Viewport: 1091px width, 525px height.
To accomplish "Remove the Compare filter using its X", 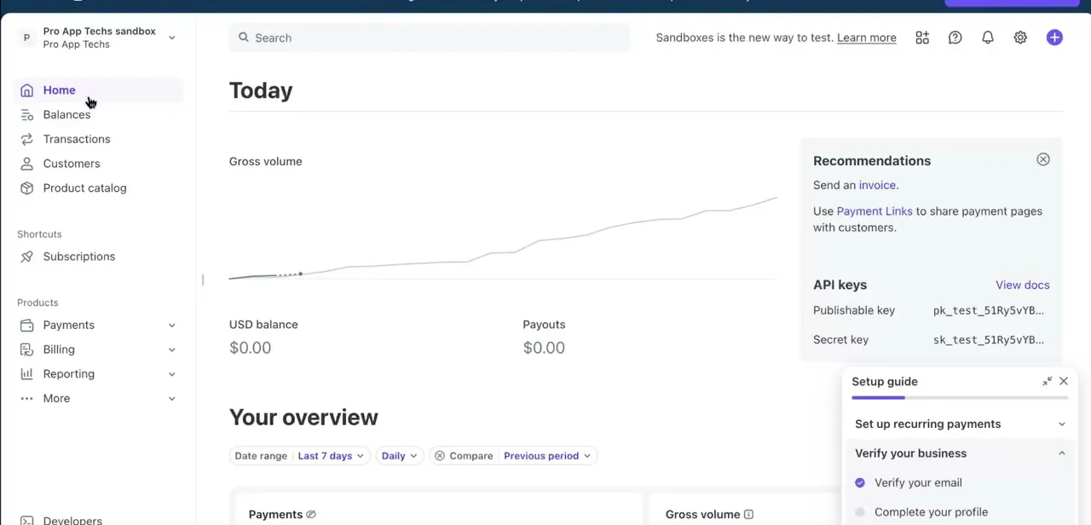I will tap(440, 456).
